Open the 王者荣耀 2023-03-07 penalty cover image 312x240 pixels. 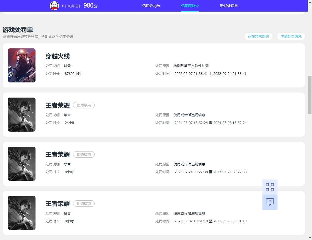22,213
